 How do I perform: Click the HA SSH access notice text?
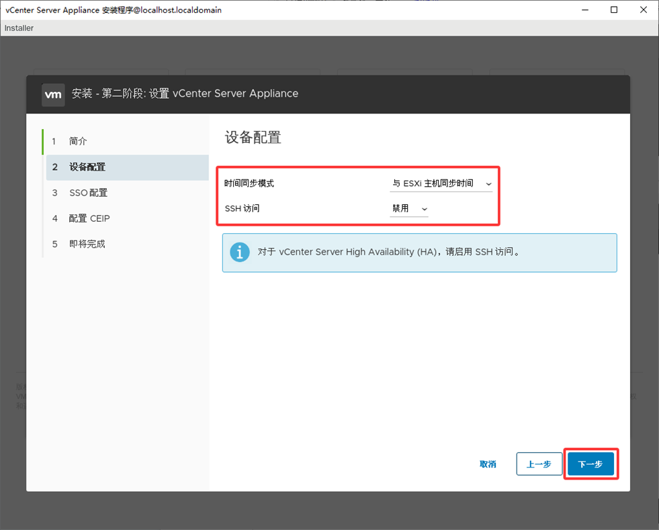[x=389, y=253]
